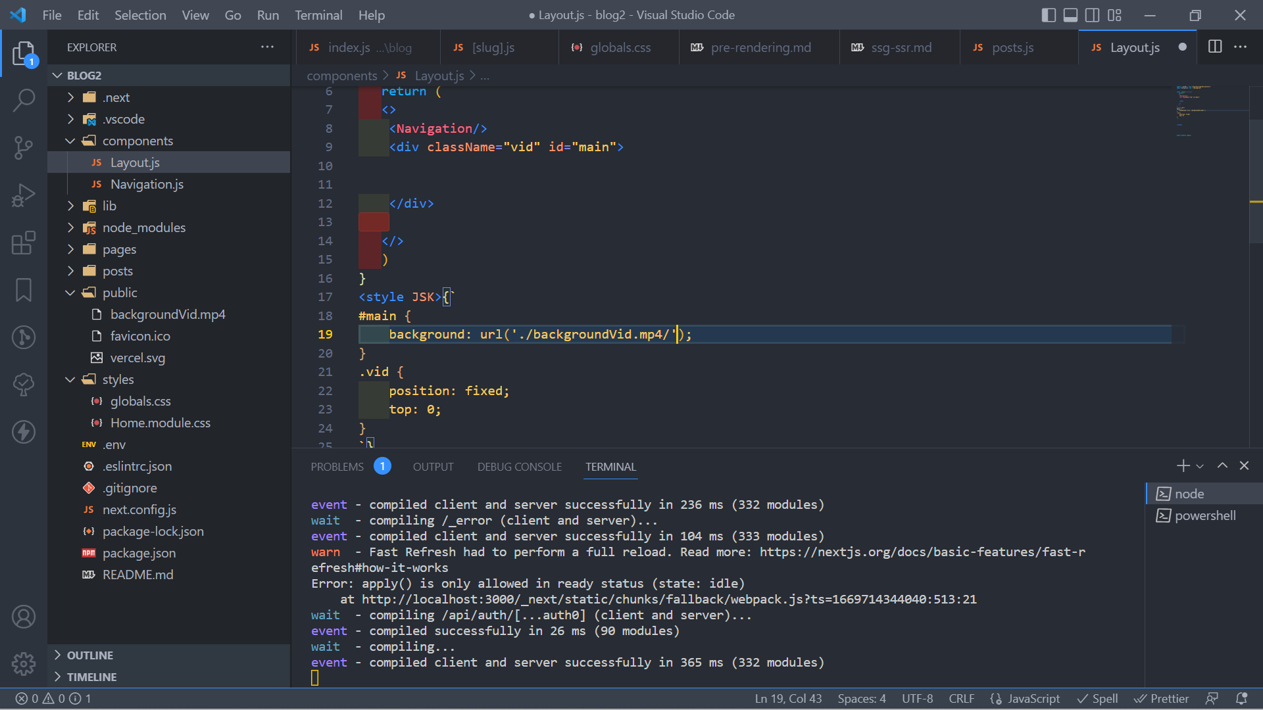Open the Source Control view
Screen dimensions: 1263x710
(24, 147)
